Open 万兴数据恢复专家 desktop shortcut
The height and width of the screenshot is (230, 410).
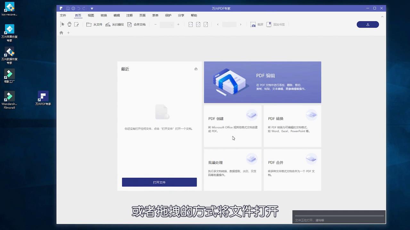9,56
